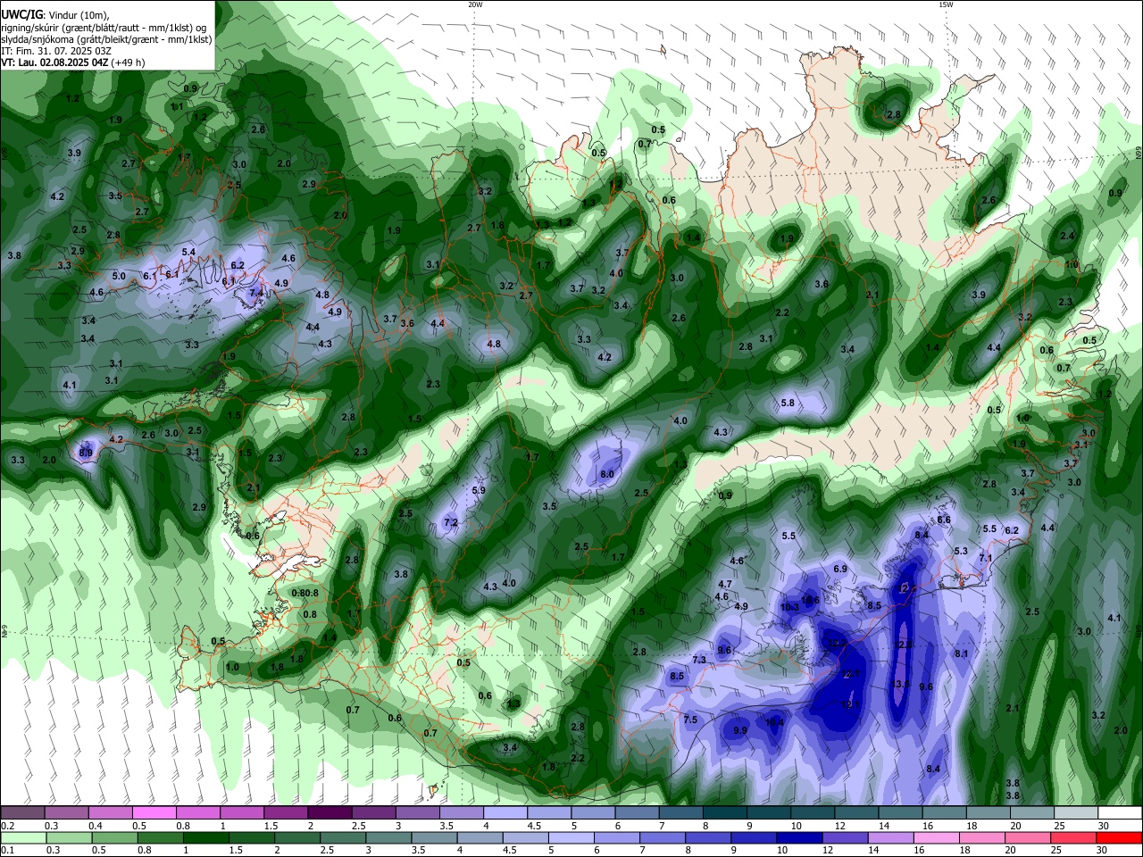
Task: Click the 5.4 precipitation value
Action: (x=188, y=252)
